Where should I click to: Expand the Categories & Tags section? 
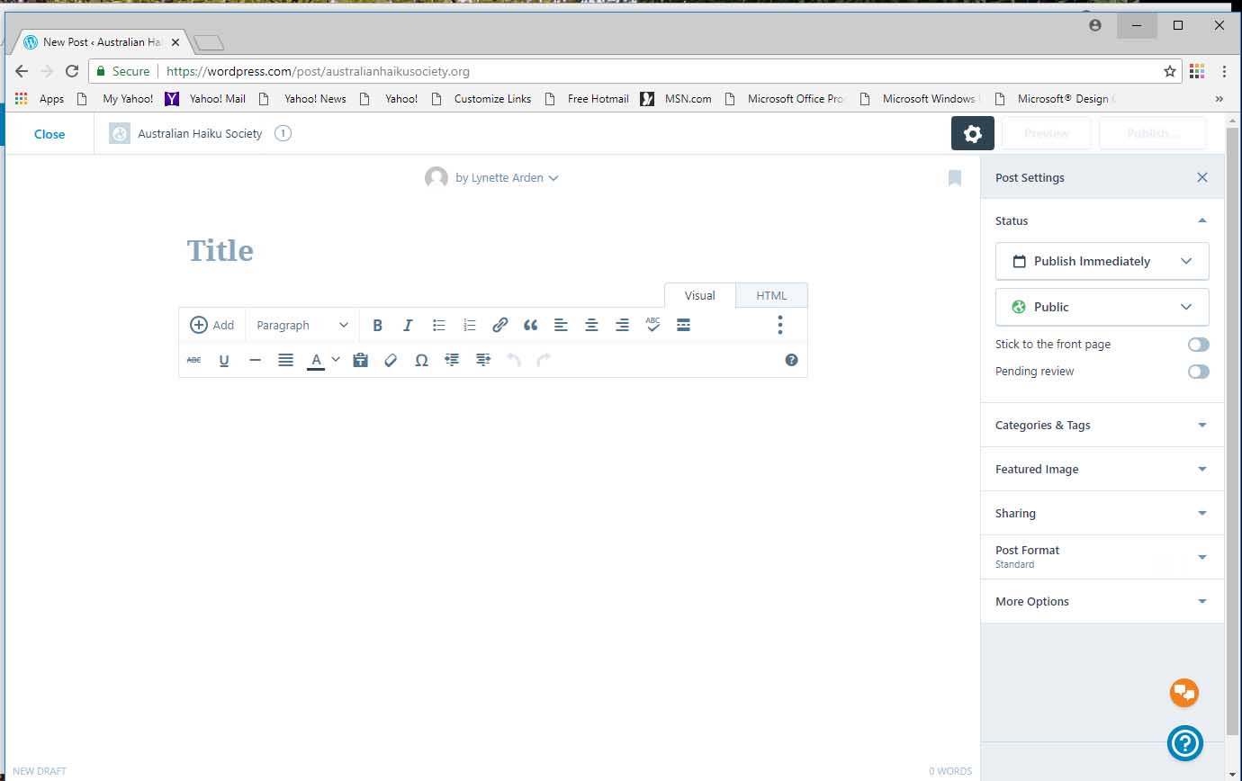tap(1102, 426)
